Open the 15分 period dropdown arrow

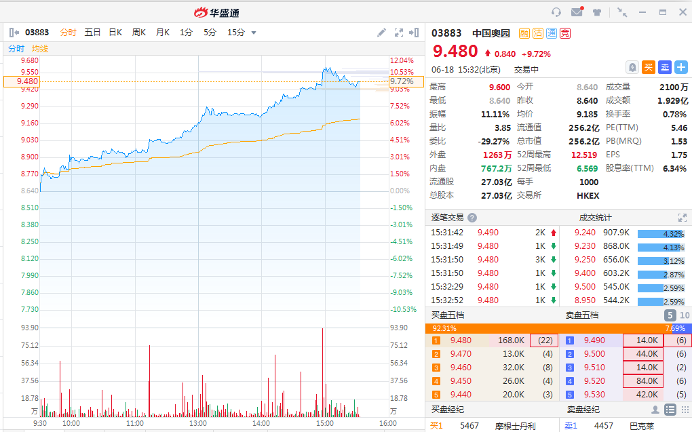[254, 33]
